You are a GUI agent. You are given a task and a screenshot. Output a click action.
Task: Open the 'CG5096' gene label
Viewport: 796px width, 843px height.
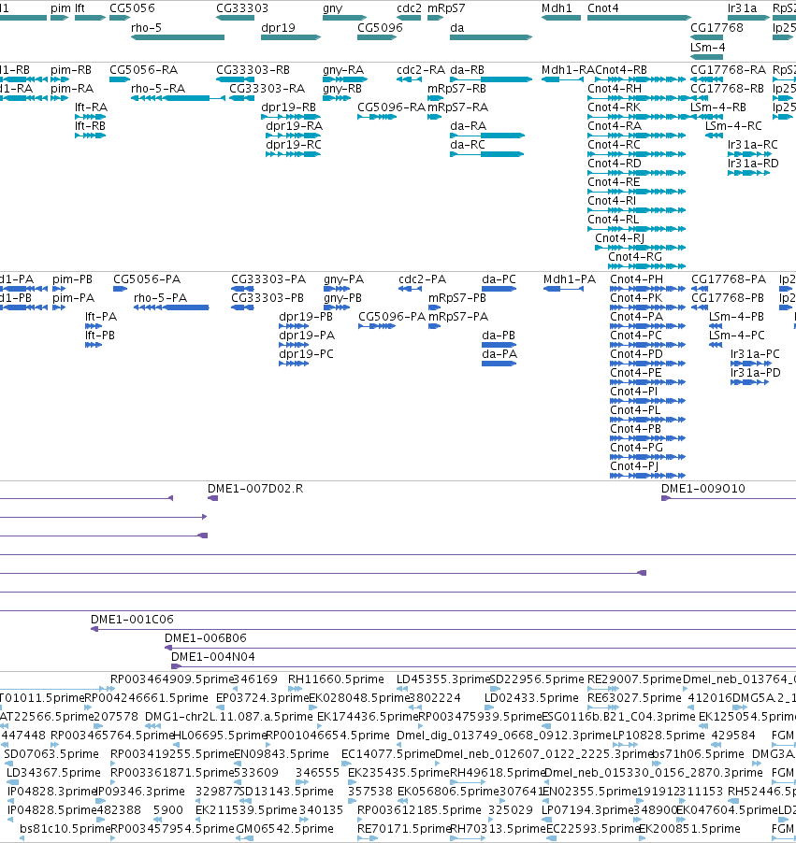[x=380, y=27]
